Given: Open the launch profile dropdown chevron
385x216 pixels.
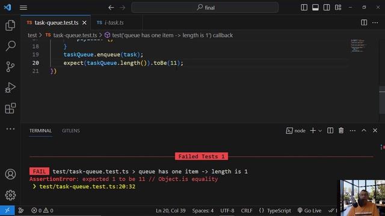Looking at the screenshot, I should [320, 131].
